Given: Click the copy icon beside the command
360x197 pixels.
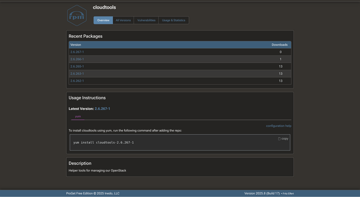Looking at the screenshot, I should coord(279,139).
